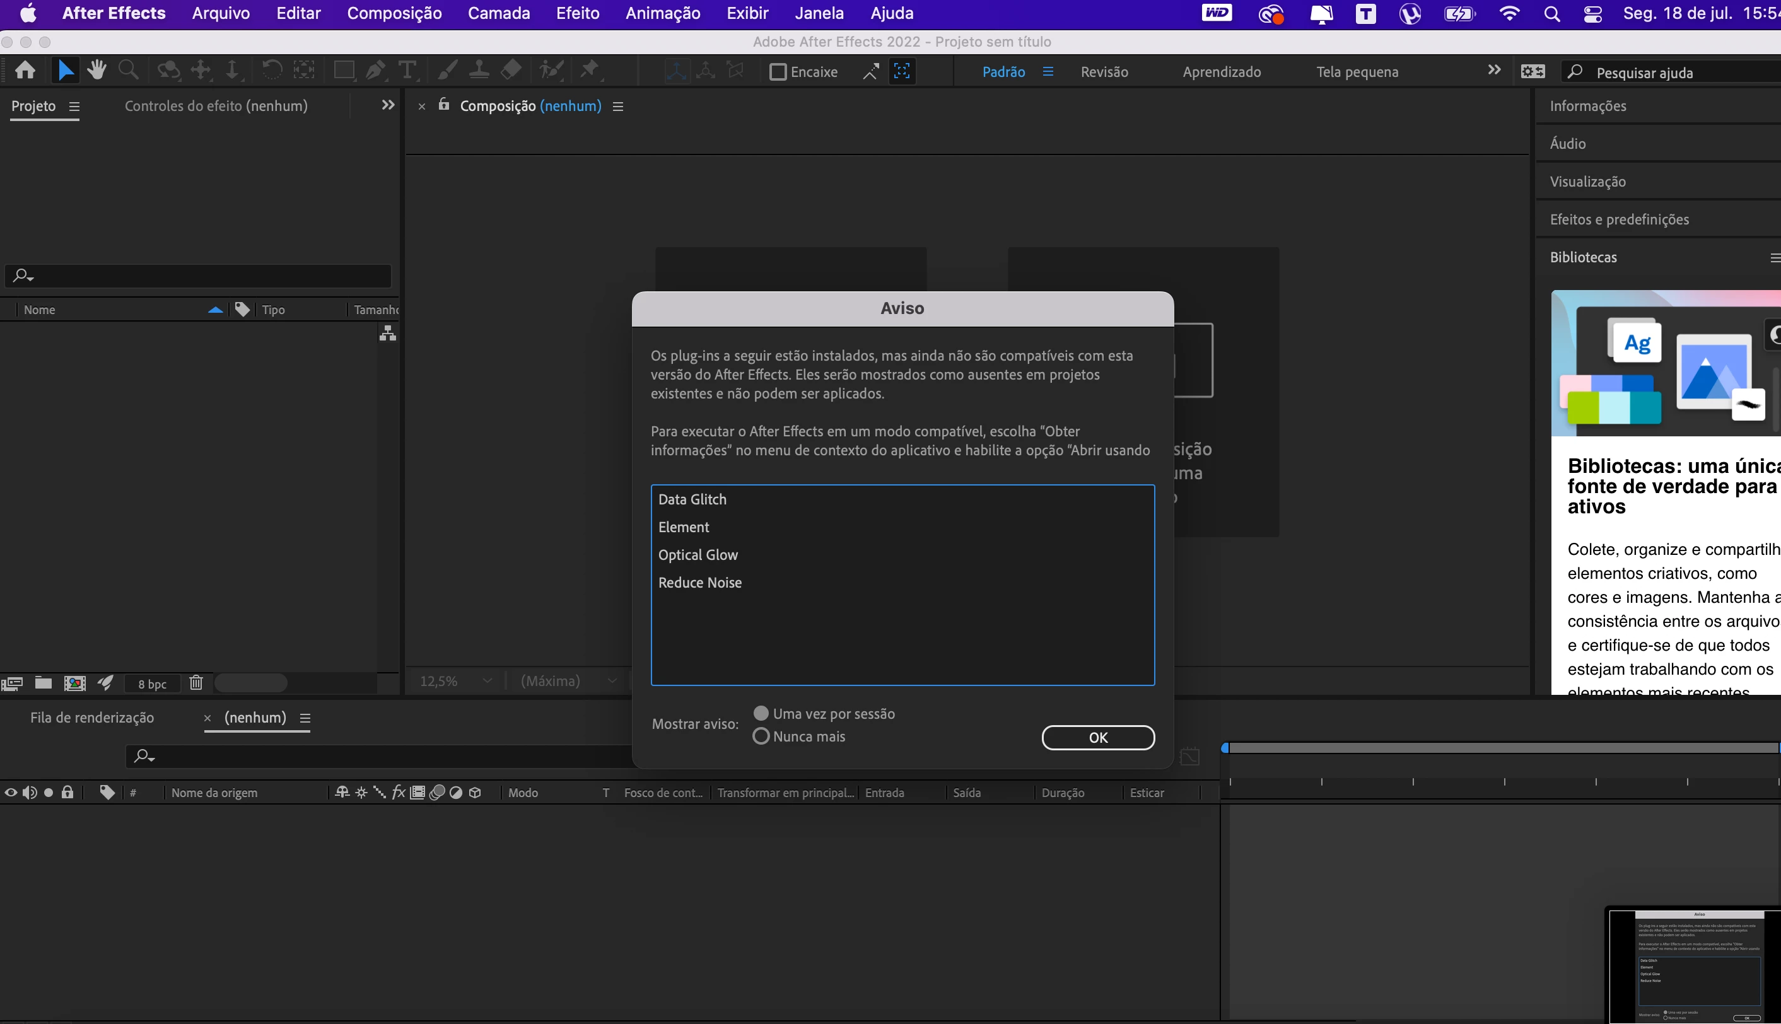Select the Pen tool
Image resolution: width=1781 pixels, height=1024 pixels.
click(x=375, y=71)
